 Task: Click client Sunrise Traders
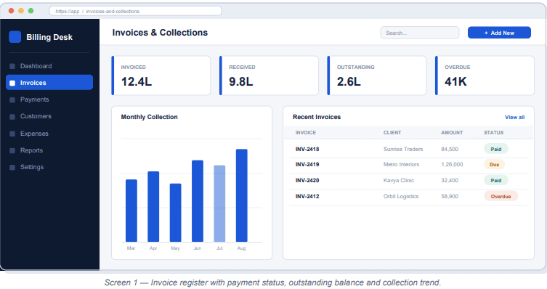click(x=403, y=149)
